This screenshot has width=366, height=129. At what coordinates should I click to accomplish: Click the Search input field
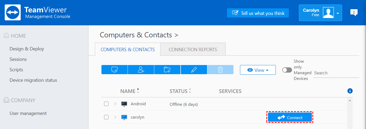336,73
